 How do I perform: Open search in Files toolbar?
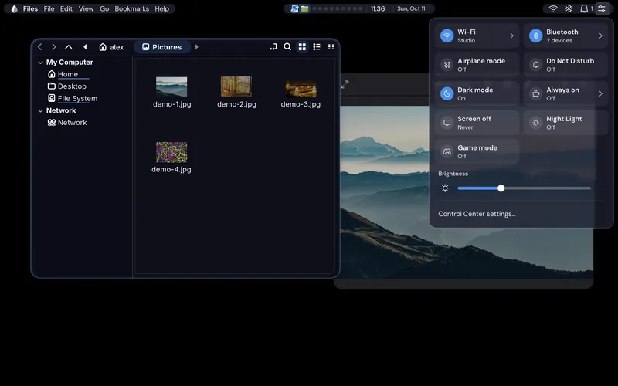(x=287, y=47)
